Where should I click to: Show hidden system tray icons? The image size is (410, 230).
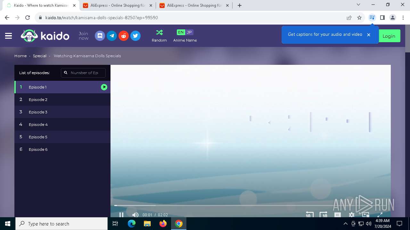[345, 224]
